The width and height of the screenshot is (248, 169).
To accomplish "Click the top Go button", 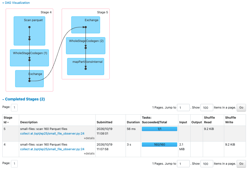I will (x=241, y=108).
